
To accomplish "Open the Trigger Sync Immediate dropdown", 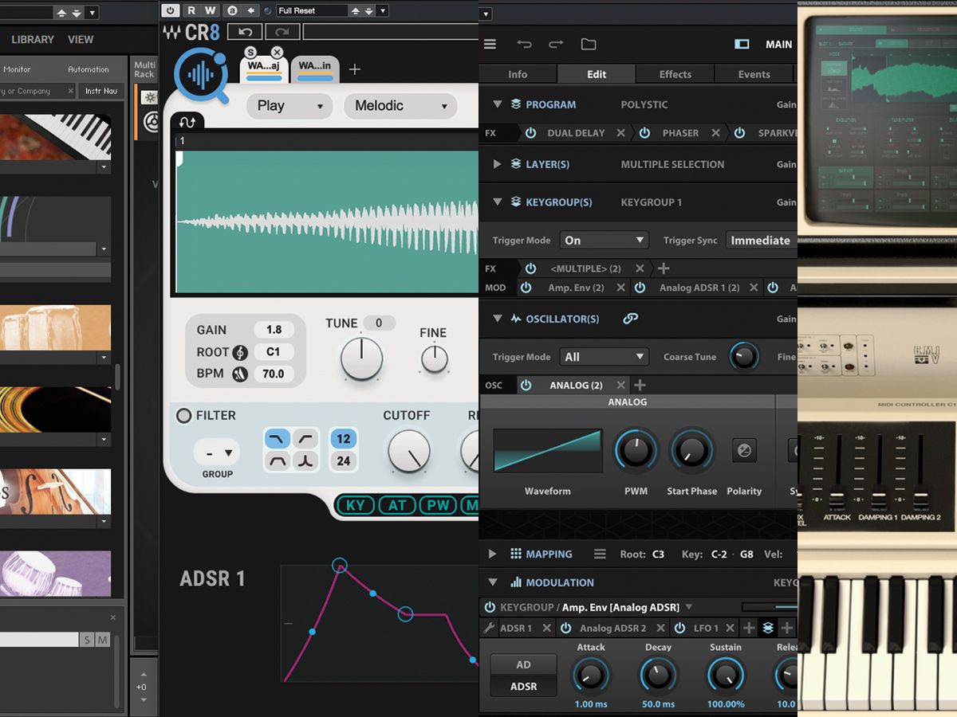I will point(760,241).
